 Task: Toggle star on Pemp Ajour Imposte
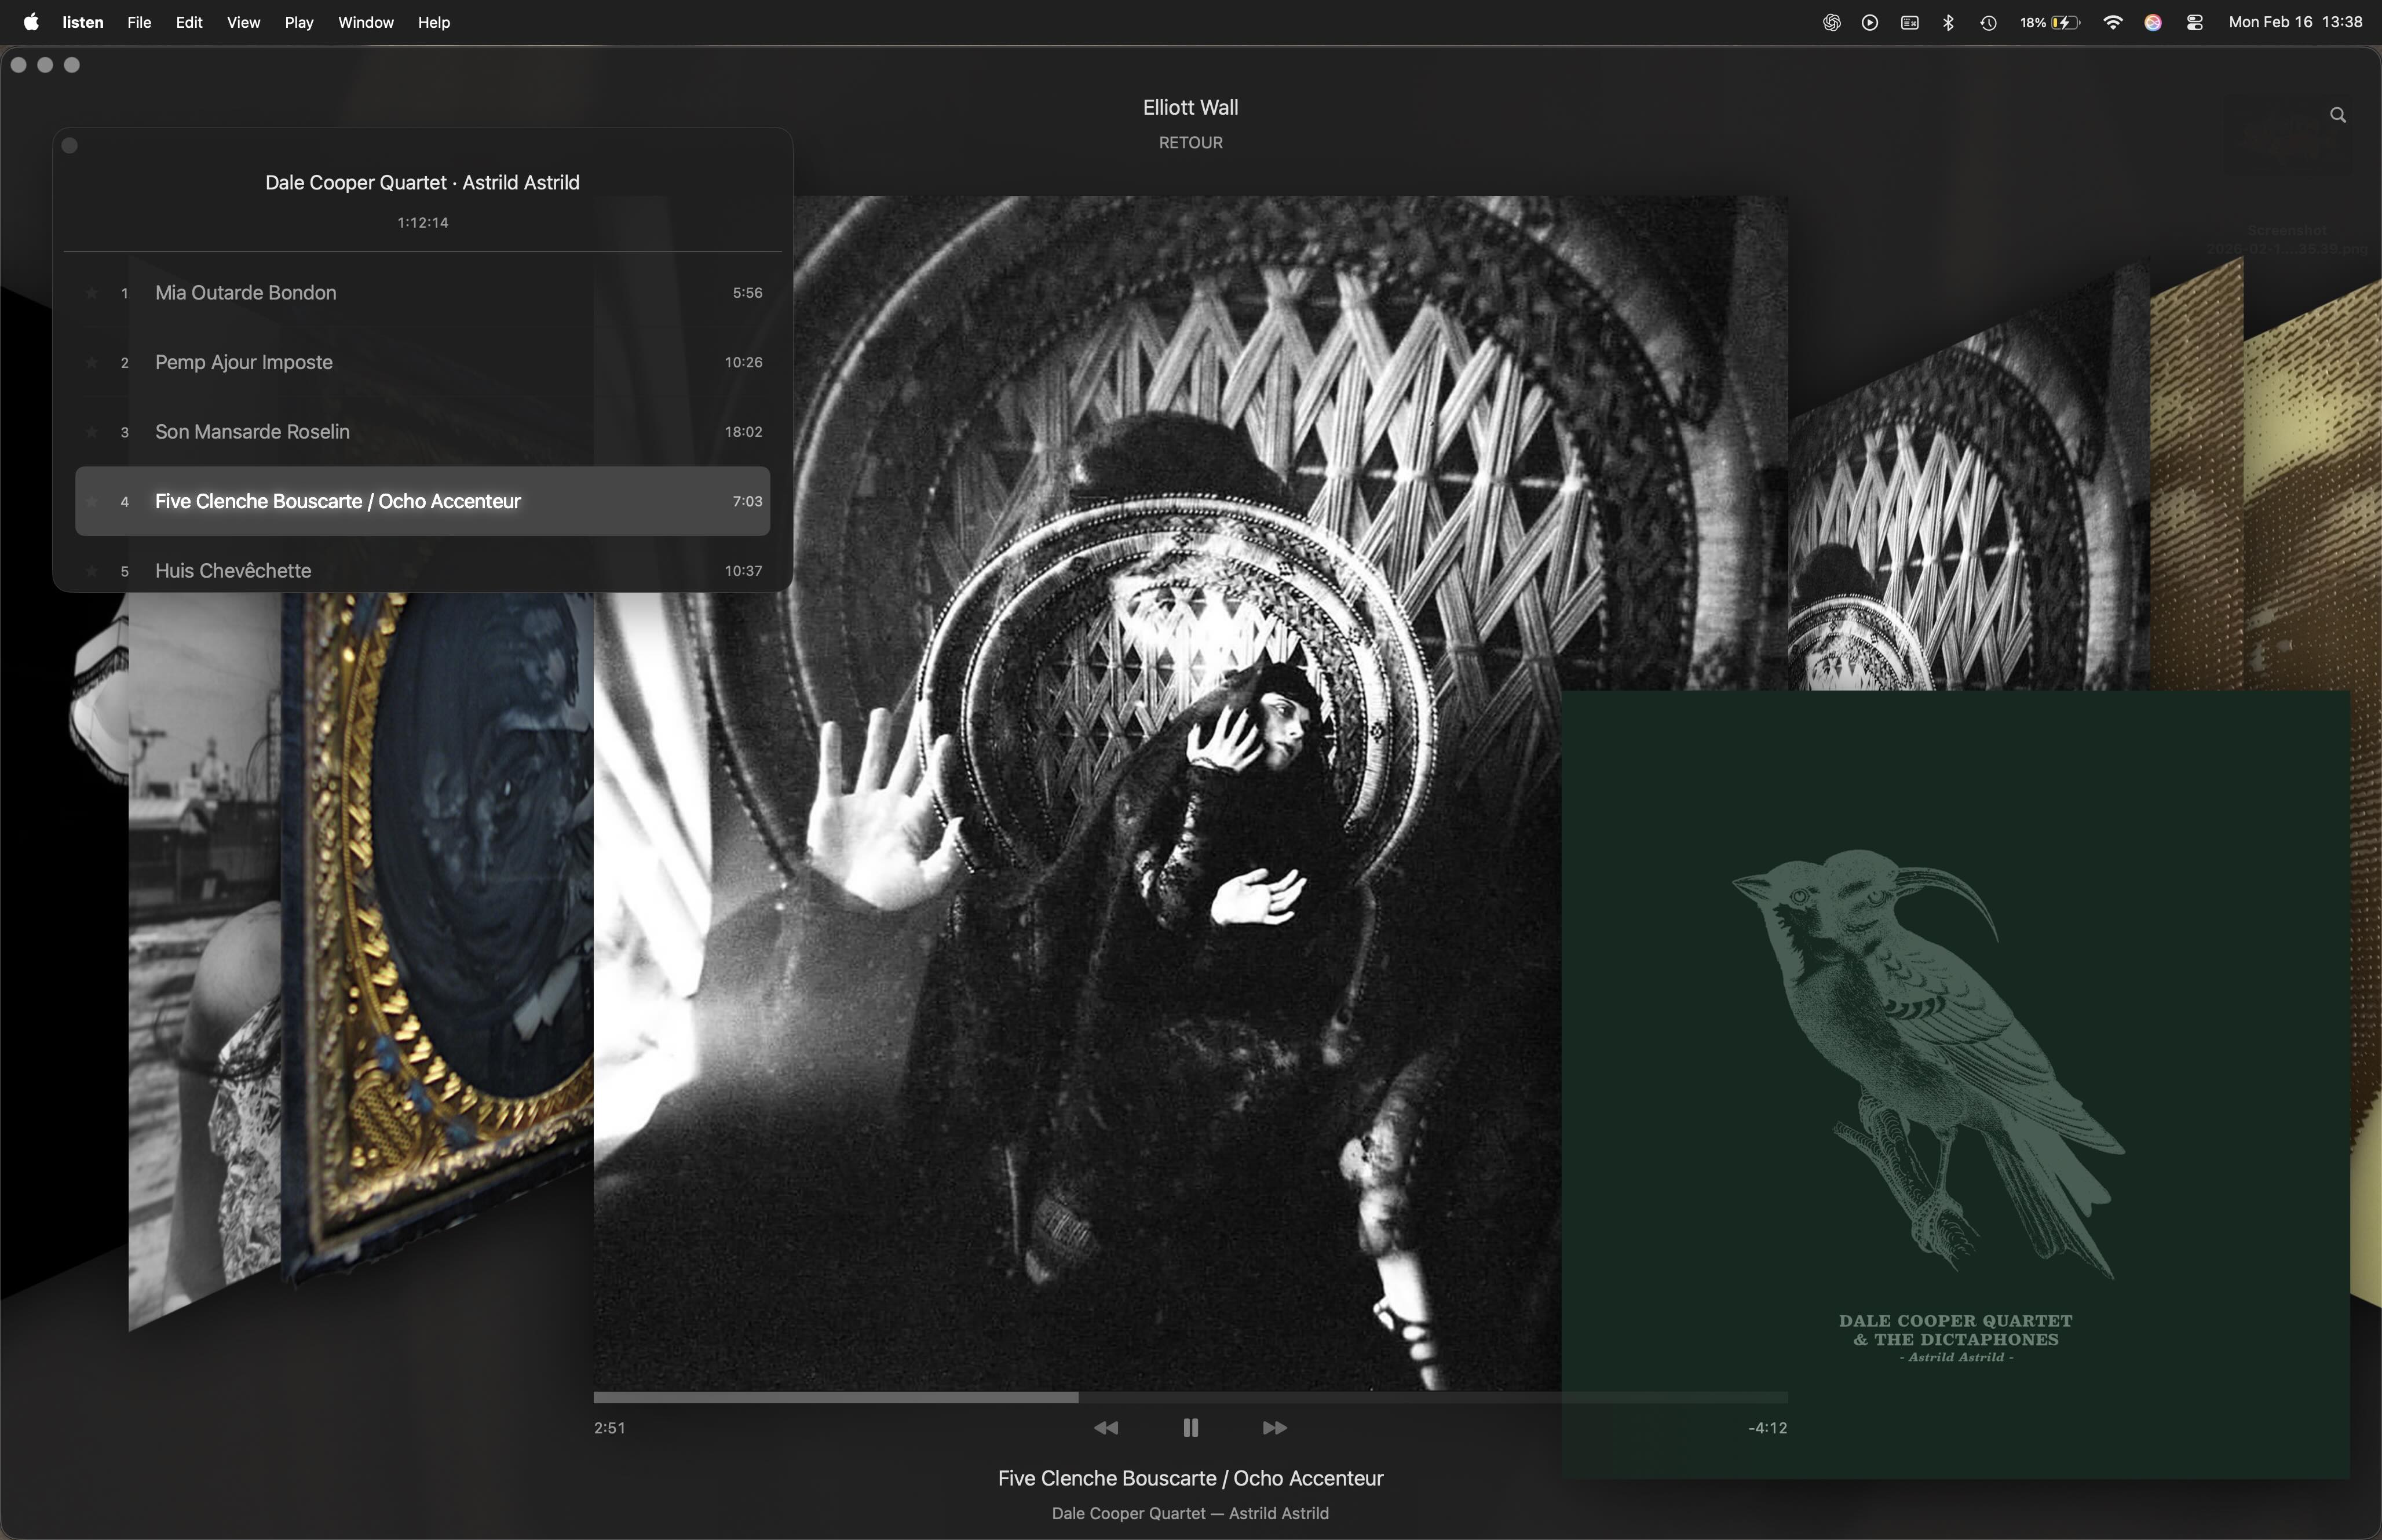(x=92, y=363)
